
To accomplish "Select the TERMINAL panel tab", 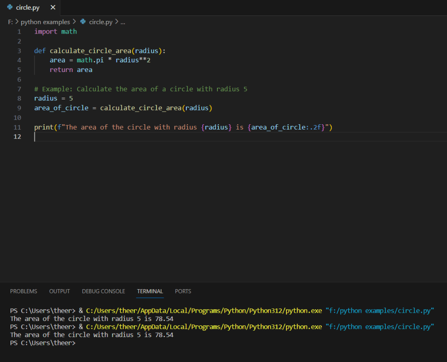I will (x=150, y=291).
